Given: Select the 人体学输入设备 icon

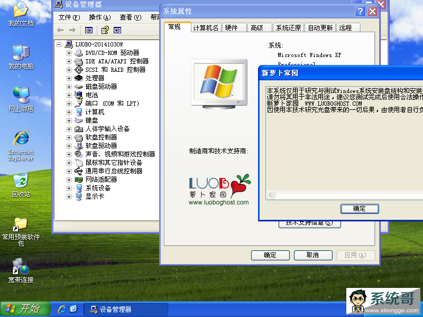Looking at the screenshot, I should click(x=78, y=129).
